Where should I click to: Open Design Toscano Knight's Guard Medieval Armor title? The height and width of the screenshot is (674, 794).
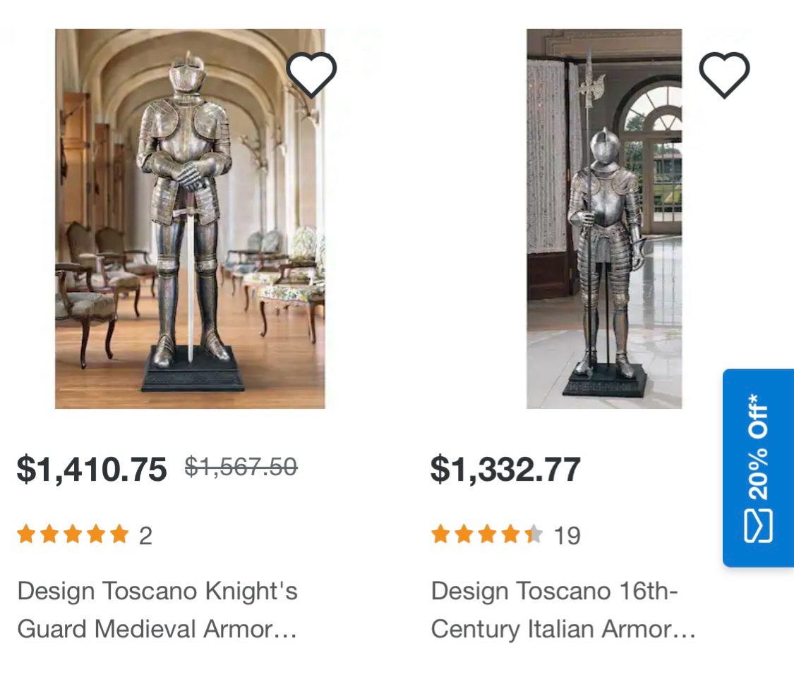(157, 609)
